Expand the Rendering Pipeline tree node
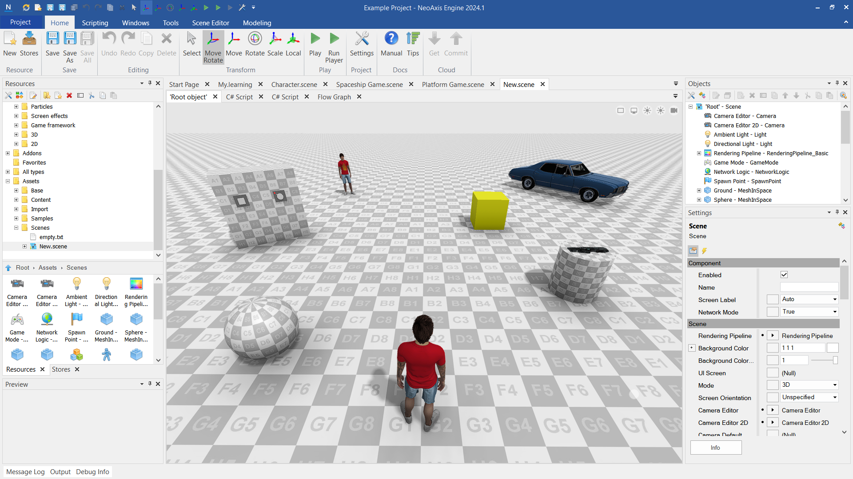This screenshot has height=479, width=853. point(699,153)
